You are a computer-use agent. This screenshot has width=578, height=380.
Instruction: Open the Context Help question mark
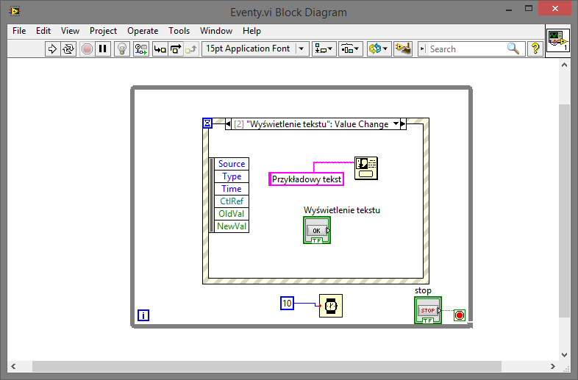click(535, 49)
